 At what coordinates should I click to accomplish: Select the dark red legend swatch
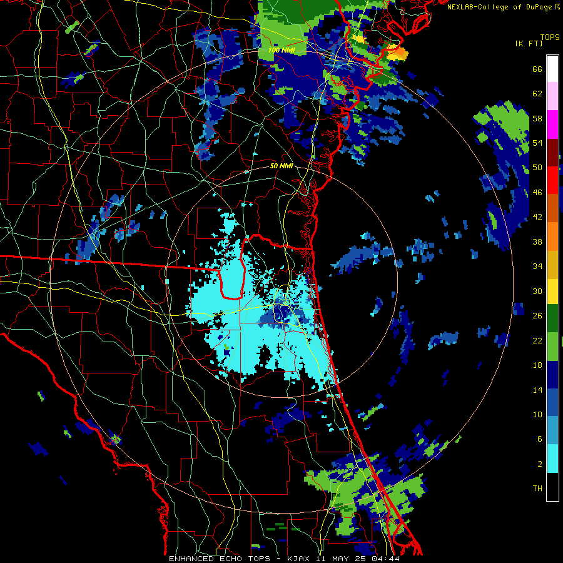coord(552,153)
